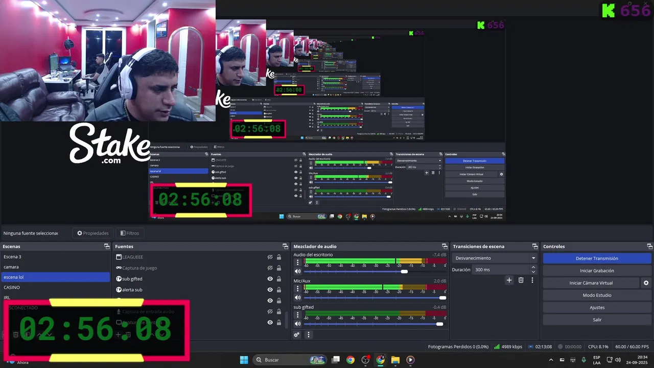Click Iniciar Cámara Virtual button
Screen dimensions: 654x368
pos(591,283)
